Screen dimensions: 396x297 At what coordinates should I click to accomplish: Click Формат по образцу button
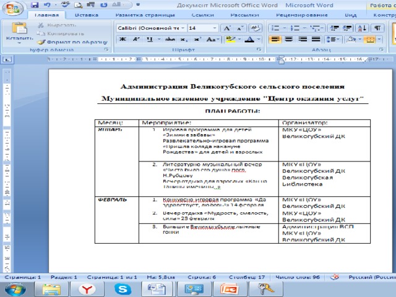[71, 41]
